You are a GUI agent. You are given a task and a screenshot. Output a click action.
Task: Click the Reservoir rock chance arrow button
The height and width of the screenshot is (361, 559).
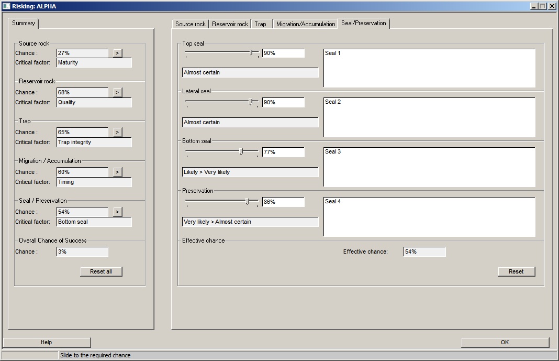coord(117,92)
